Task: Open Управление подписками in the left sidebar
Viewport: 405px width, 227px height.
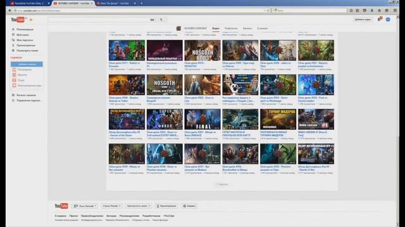Action: [x=29, y=100]
